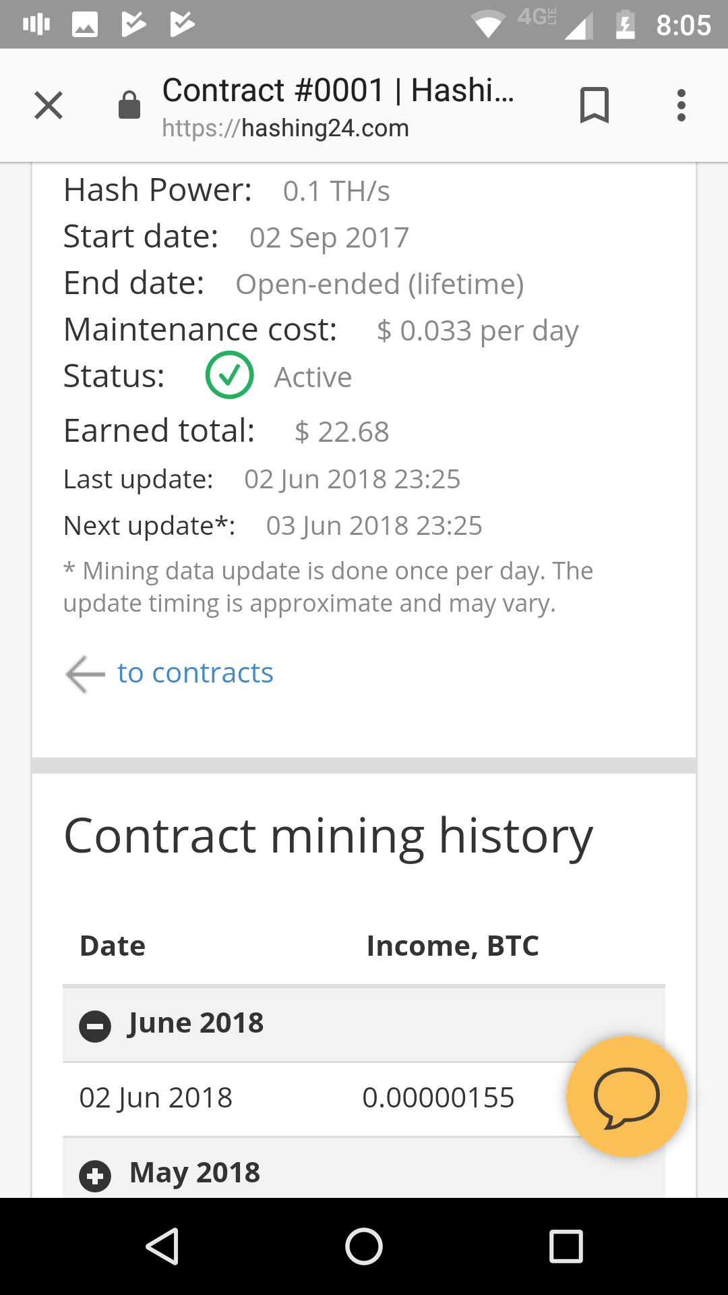Close the browser custom tab

(x=49, y=106)
